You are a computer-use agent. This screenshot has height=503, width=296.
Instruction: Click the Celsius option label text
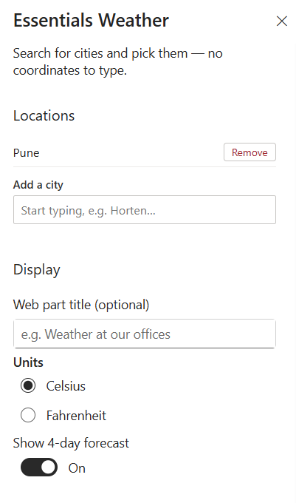click(x=66, y=386)
